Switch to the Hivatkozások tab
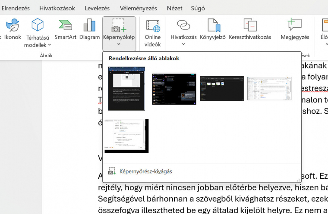Image resolution: width=328 pixels, height=214 pixels. pos(57,8)
